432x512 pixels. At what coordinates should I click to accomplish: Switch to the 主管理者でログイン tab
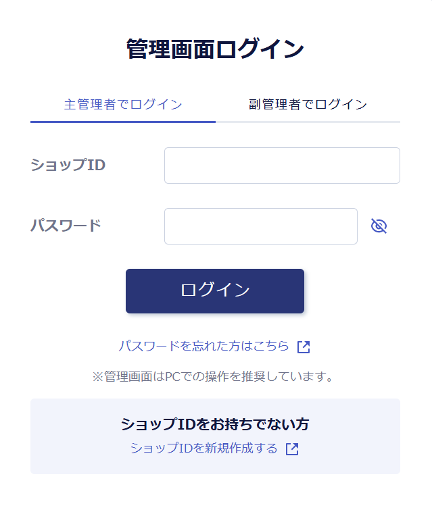coord(123,105)
